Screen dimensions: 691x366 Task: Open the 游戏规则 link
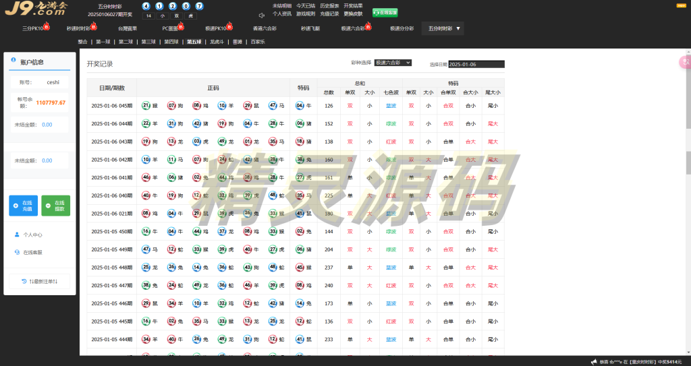pyautogui.click(x=306, y=14)
